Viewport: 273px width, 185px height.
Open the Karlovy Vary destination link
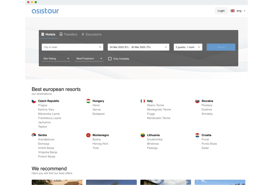(x=46, y=110)
